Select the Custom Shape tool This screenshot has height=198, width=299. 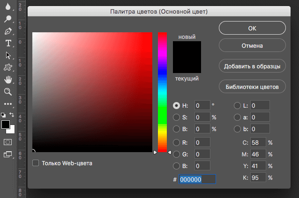click(x=8, y=67)
